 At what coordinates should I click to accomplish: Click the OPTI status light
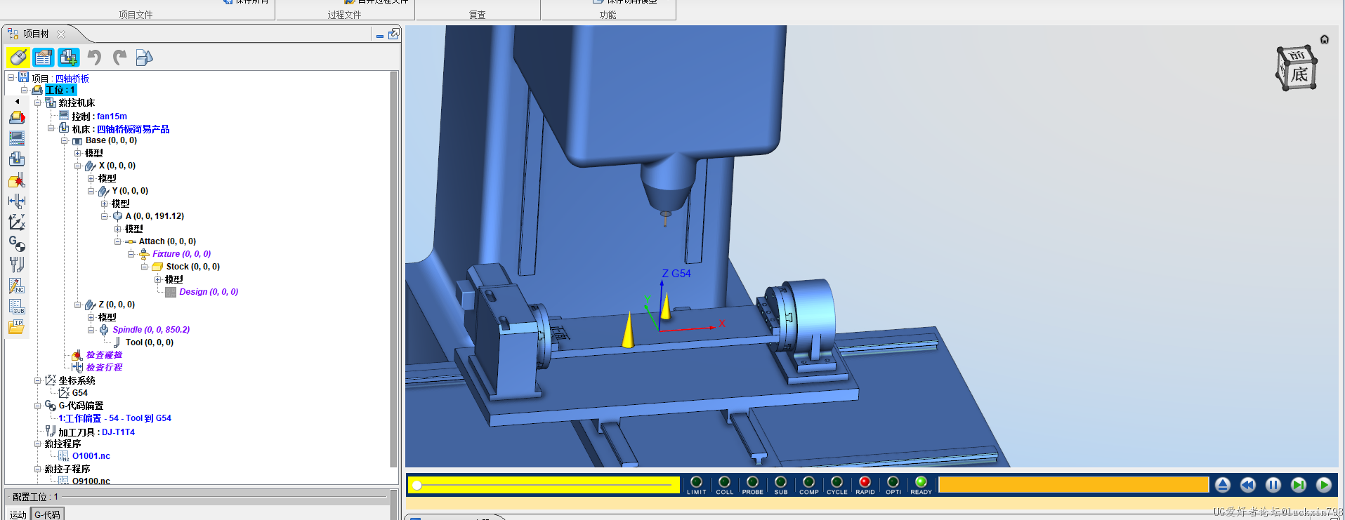coord(893,482)
